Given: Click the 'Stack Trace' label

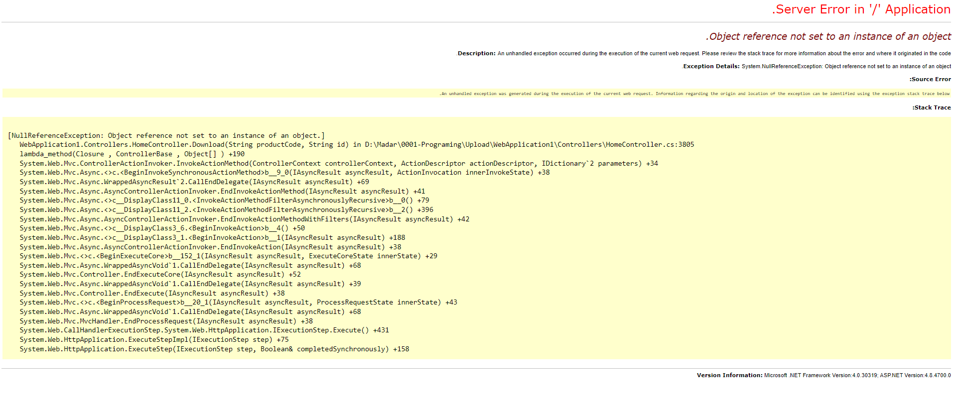Looking at the screenshot, I should pos(931,107).
